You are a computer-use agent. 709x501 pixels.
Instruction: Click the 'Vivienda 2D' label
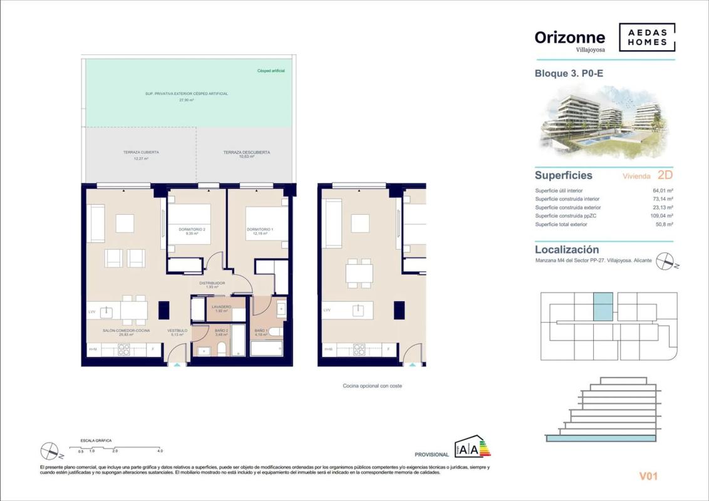click(x=648, y=175)
